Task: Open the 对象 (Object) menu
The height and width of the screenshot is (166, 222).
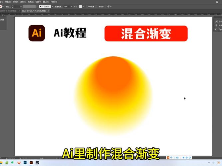Action: [7, 2]
